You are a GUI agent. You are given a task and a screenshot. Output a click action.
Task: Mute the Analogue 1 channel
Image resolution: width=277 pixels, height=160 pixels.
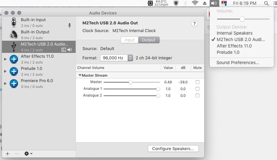pyautogui.click(x=197, y=89)
